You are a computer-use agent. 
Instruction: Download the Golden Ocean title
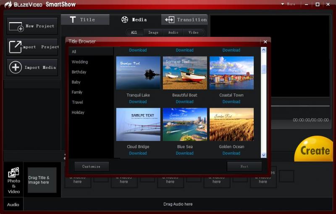(231, 153)
